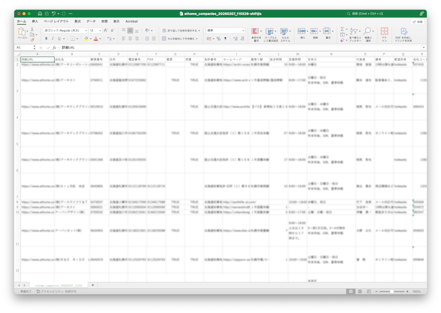Decrease font size with smaller A icon

coord(112,31)
